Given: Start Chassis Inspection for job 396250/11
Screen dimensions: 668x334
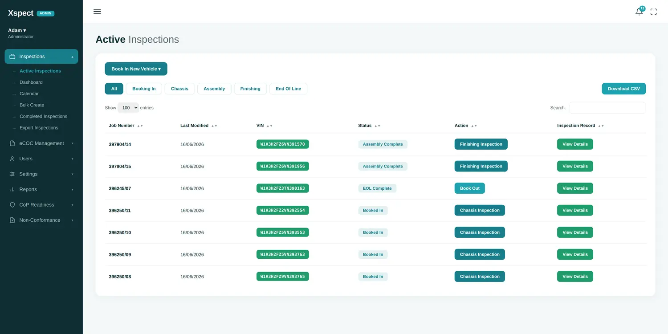Looking at the screenshot, I should tap(480, 210).
